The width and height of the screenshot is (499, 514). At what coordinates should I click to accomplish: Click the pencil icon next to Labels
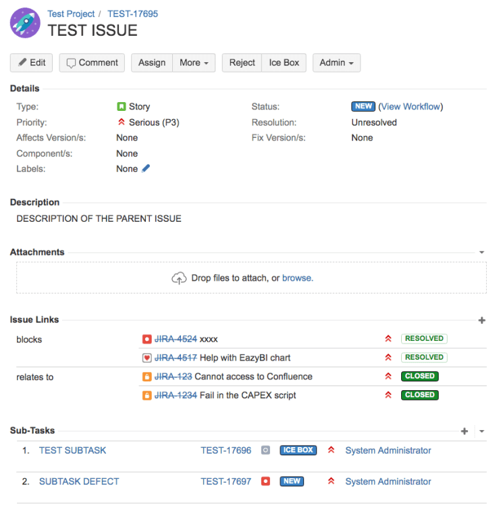click(x=146, y=168)
